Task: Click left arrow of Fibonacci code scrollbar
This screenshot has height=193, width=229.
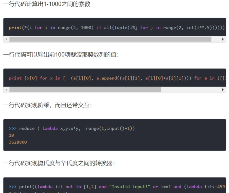Action: (6, 90)
